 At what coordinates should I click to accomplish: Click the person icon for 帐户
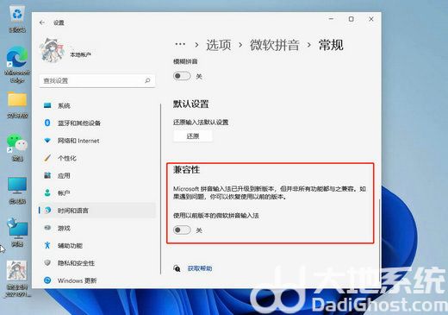pos(47,192)
